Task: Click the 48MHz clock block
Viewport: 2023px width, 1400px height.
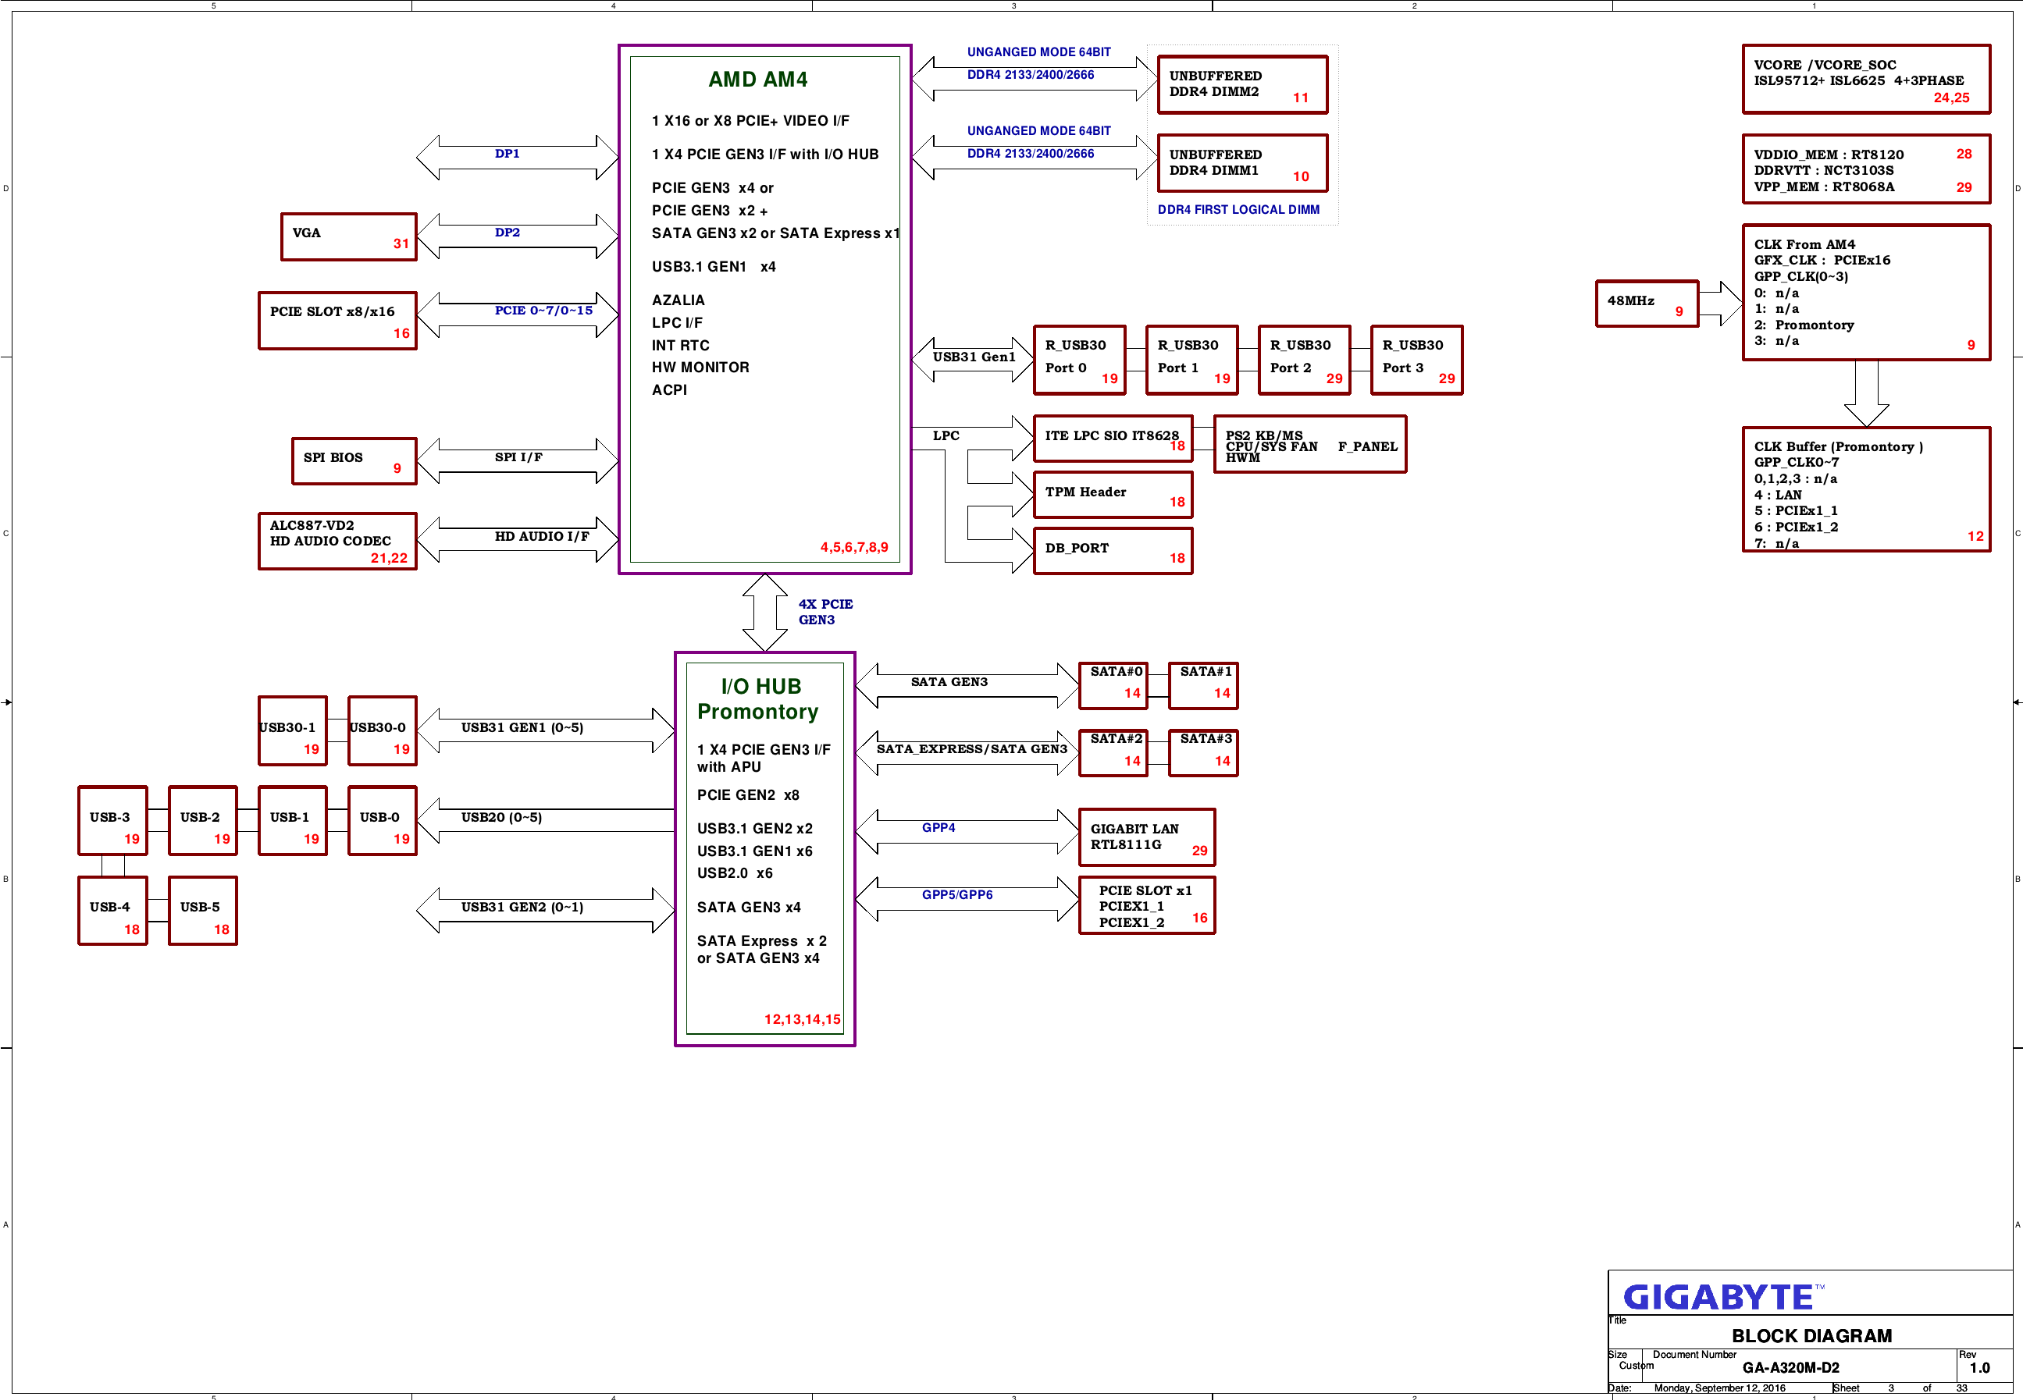Action: click(1647, 304)
